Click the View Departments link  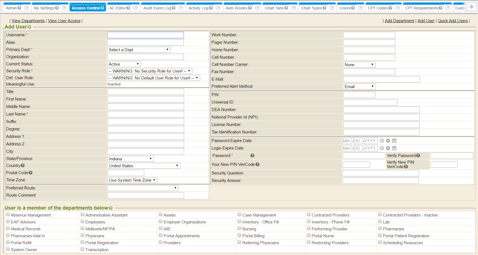click(x=28, y=21)
